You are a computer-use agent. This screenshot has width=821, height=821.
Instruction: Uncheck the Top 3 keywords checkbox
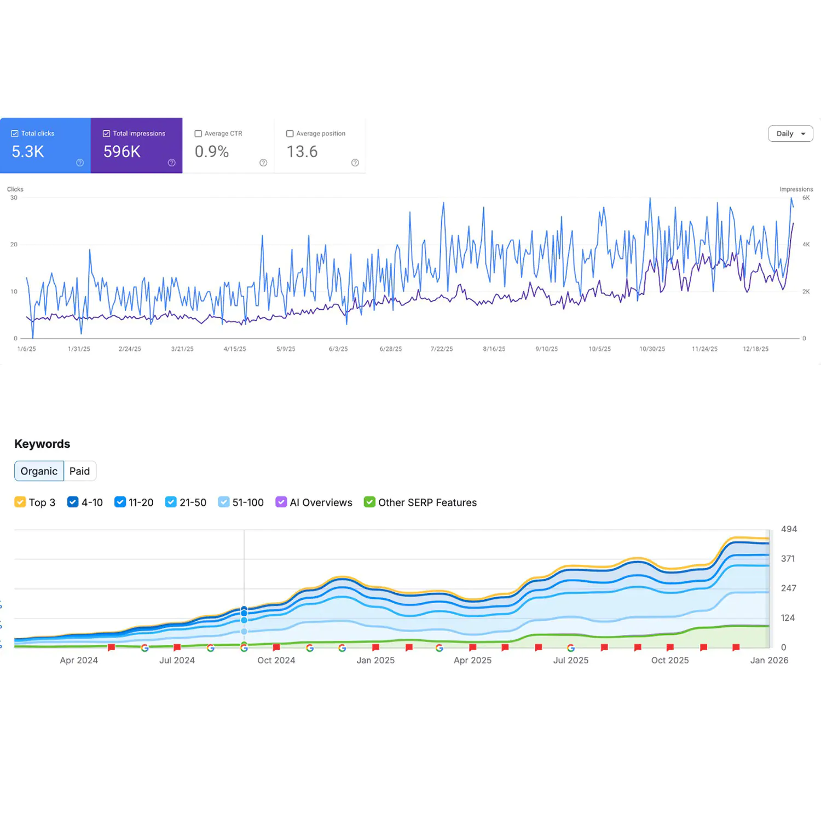pos(20,502)
